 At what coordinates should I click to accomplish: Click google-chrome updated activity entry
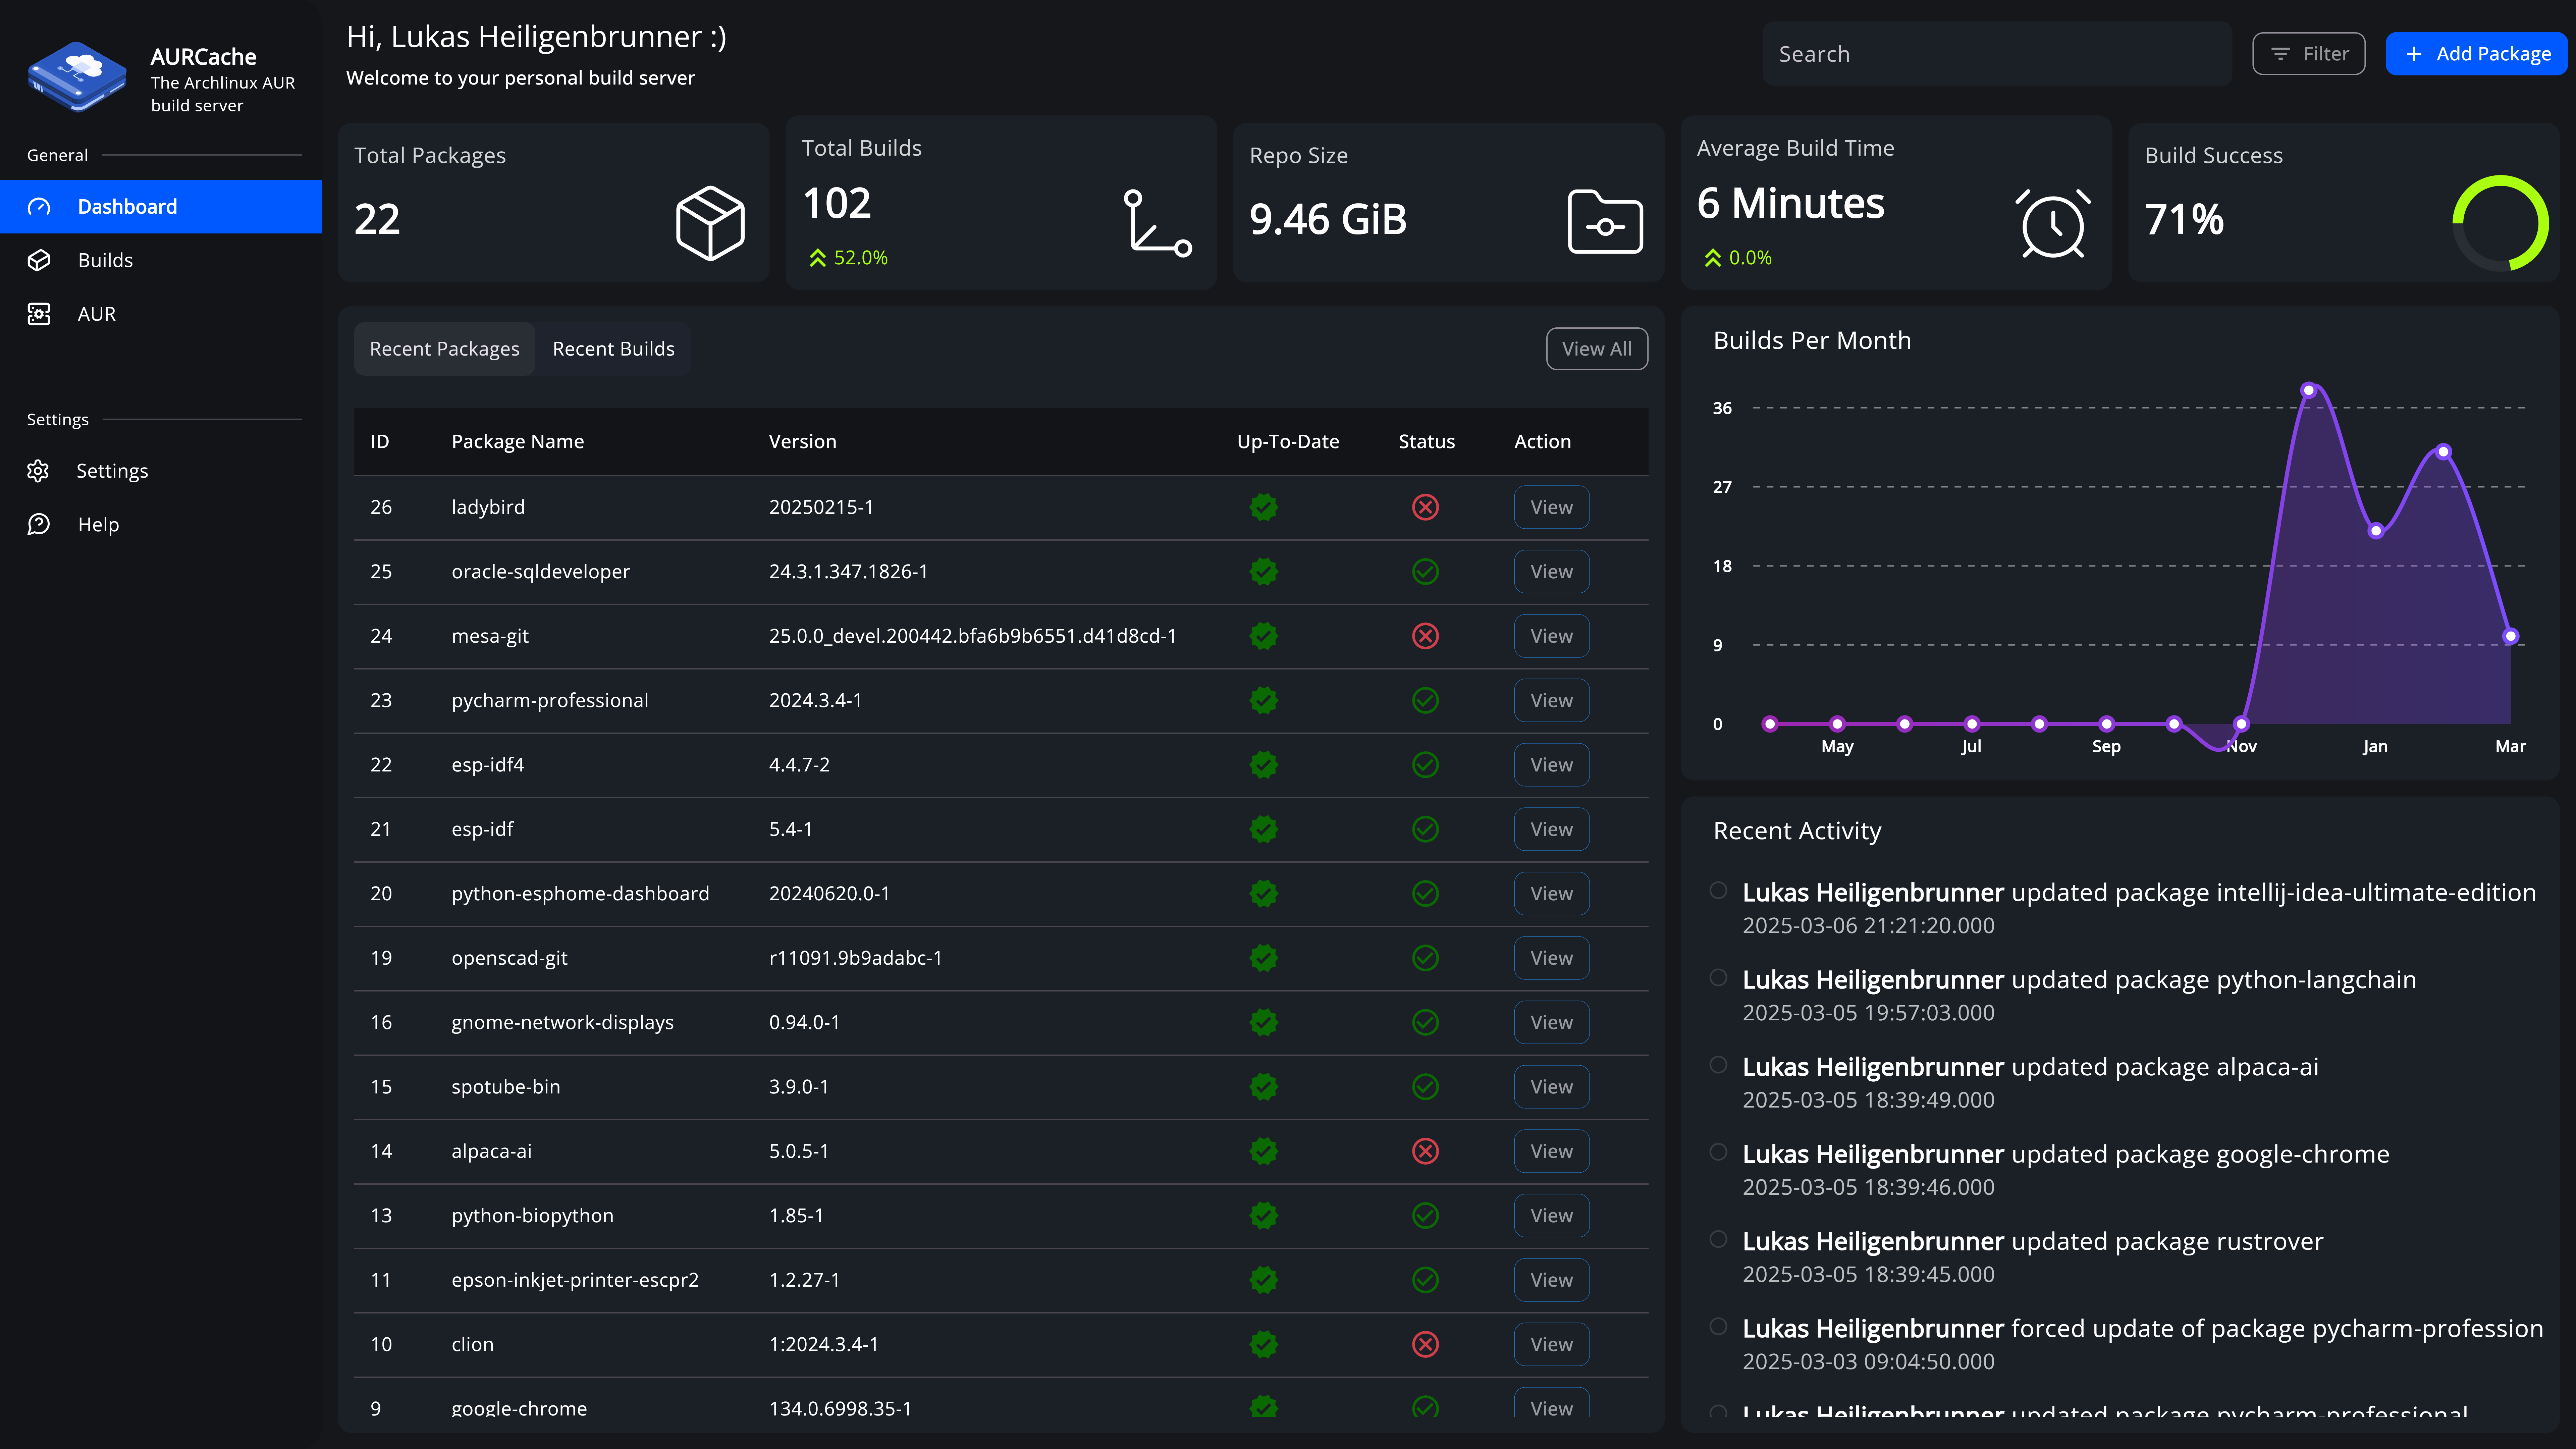click(2066, 1170)
